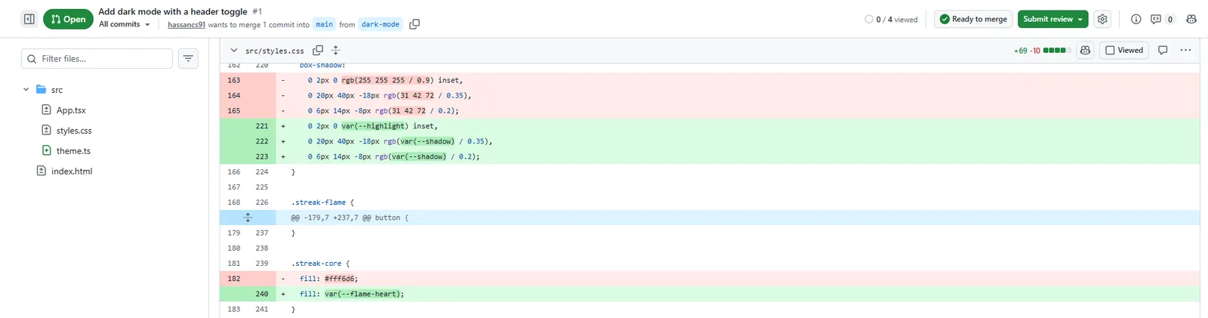Comment on the styles.css file

tap(1163, 51)
